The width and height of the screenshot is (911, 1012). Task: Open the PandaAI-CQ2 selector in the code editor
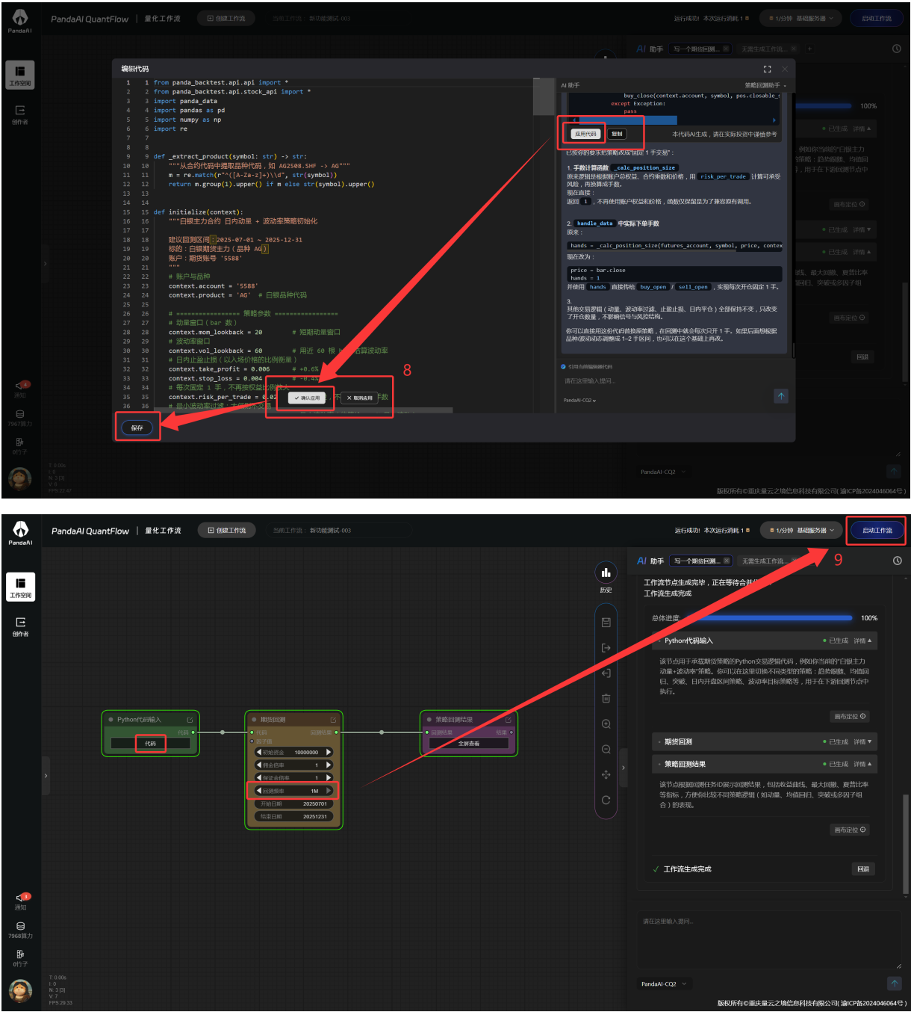(x=580, y=400)
